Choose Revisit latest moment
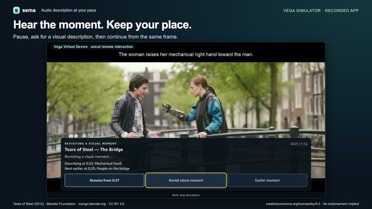Viewport: 372px width, 209px height. click(186, 180)
